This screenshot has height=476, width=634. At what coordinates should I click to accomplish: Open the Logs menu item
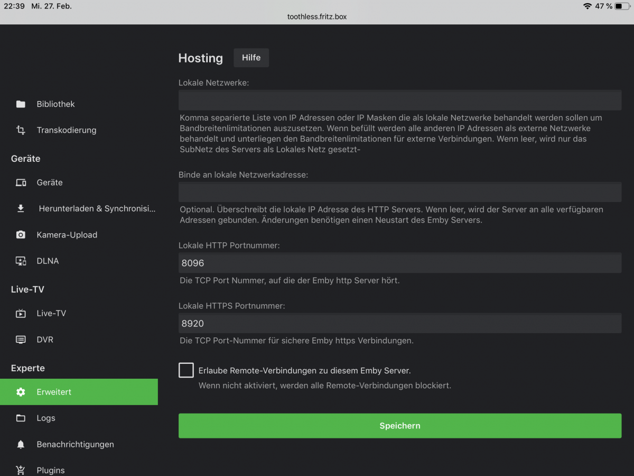(x=46, y=418)
